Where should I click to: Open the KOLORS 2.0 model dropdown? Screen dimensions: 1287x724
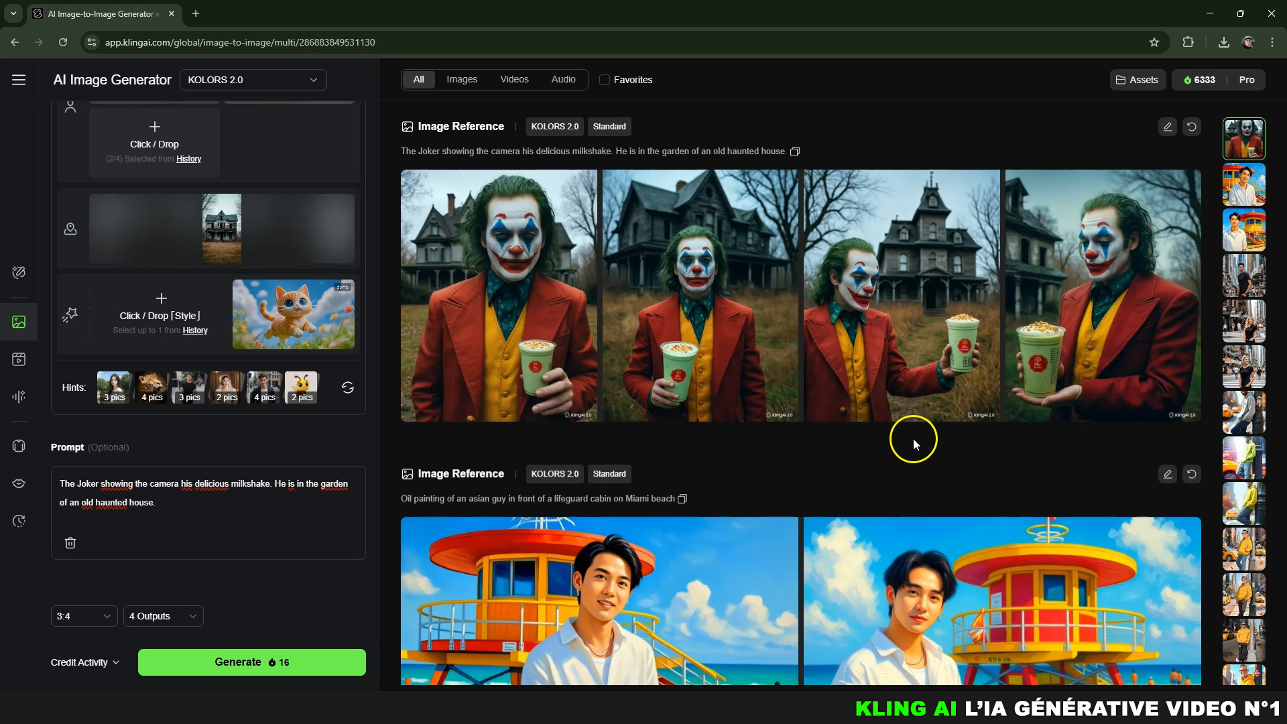[253, 80]
